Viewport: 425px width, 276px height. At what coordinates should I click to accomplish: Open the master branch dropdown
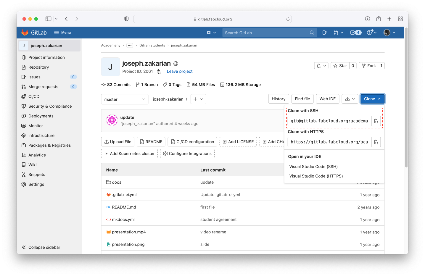click(124, 99)
